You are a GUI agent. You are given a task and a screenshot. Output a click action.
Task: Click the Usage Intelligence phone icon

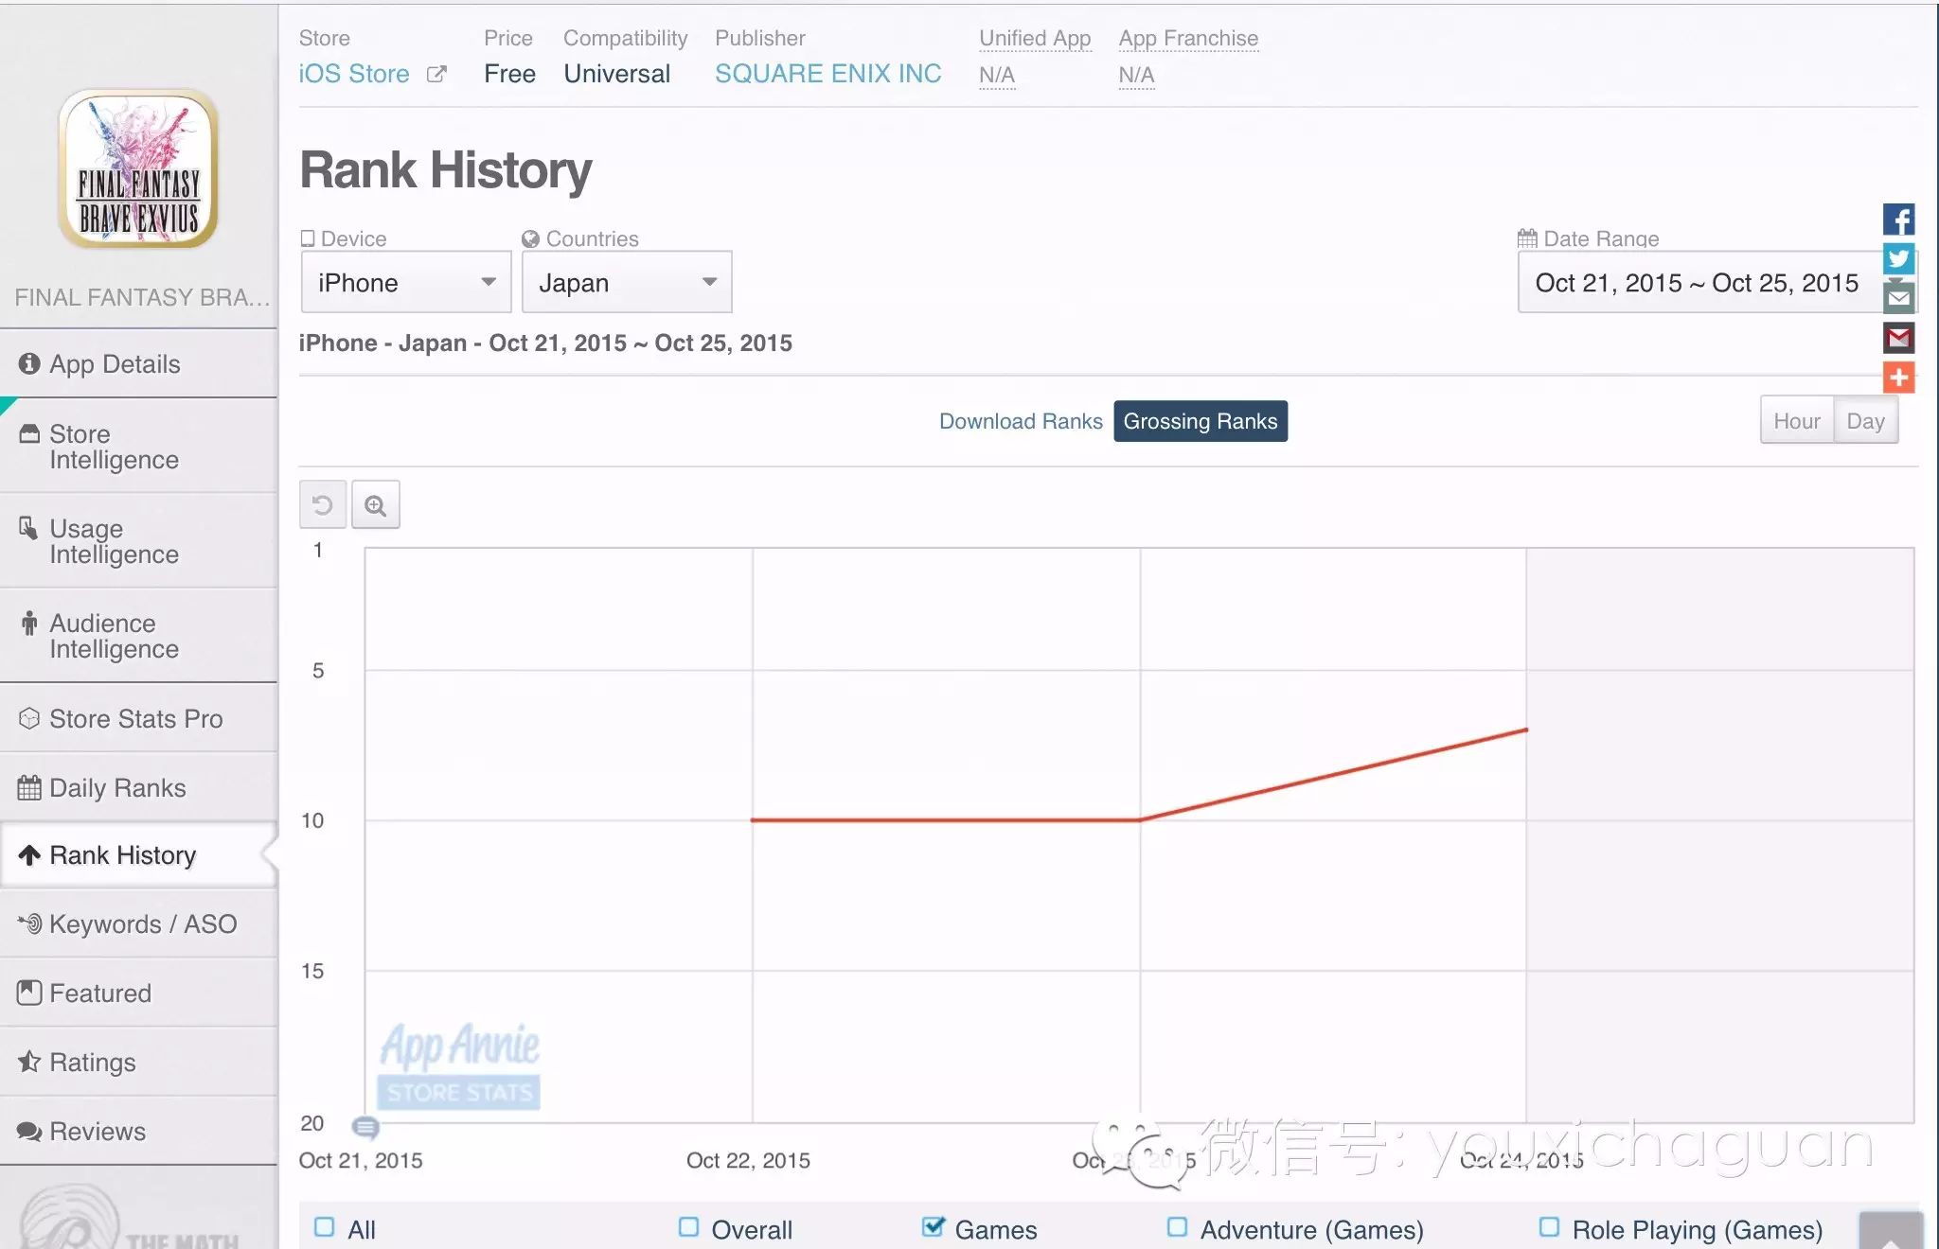pos(28,528)
